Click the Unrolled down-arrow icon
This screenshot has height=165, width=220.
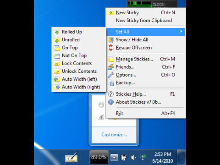click(57, 40)
